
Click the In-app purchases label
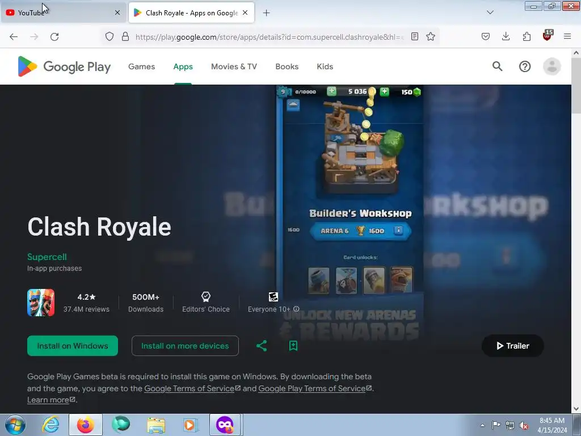click(54, 268)
